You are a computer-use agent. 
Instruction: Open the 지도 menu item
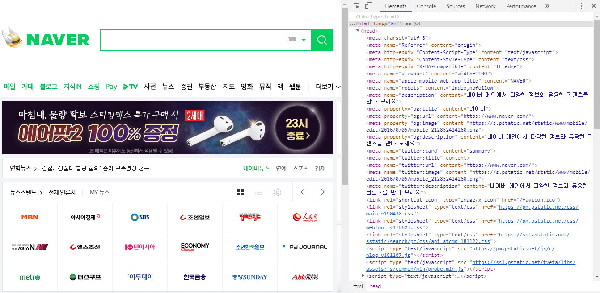click(x=228, y=87)
